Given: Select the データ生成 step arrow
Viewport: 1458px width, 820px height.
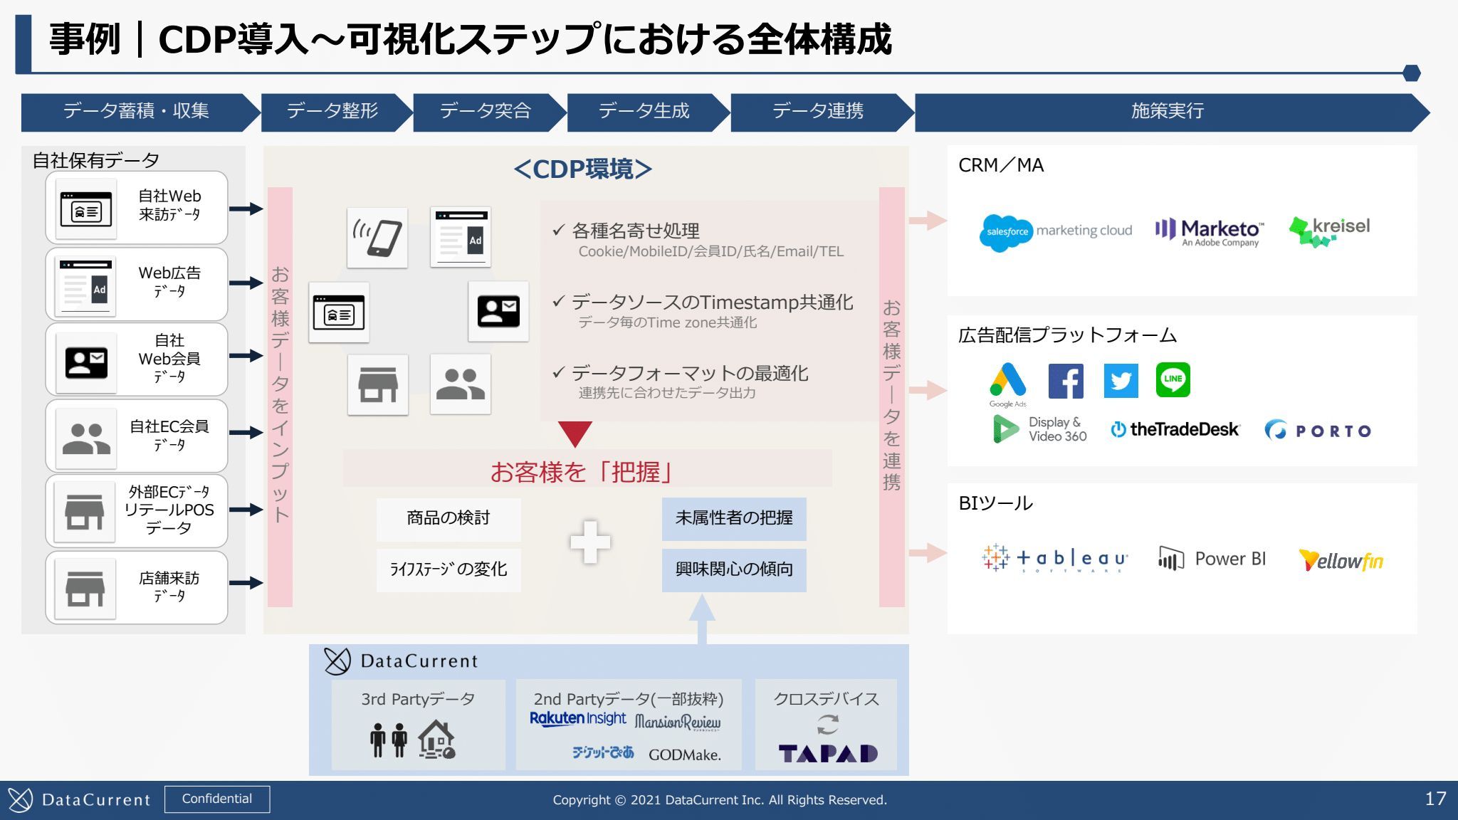Looking at the screenshot, I should click(648, 112).
